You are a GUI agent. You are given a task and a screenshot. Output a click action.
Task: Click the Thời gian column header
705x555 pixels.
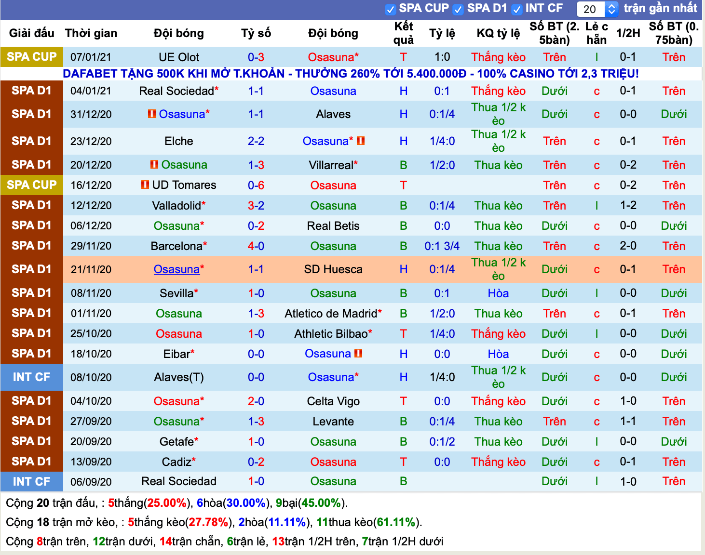point(91,33)
